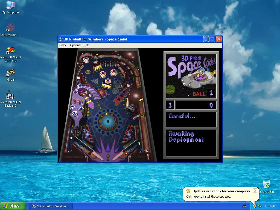Click the taskbar clock showing 1:18 AM
This screenshot has height=210, width=280.
pos(270,206)
